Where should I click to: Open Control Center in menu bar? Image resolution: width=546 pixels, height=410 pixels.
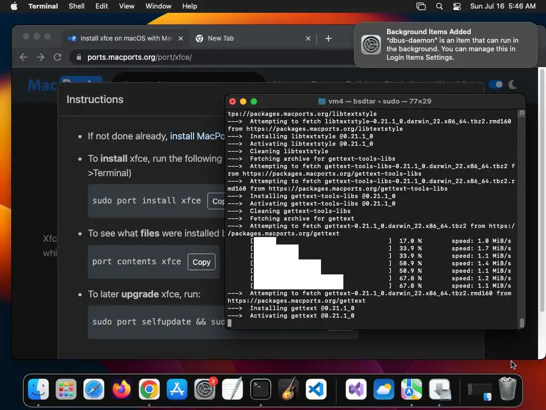457,6
